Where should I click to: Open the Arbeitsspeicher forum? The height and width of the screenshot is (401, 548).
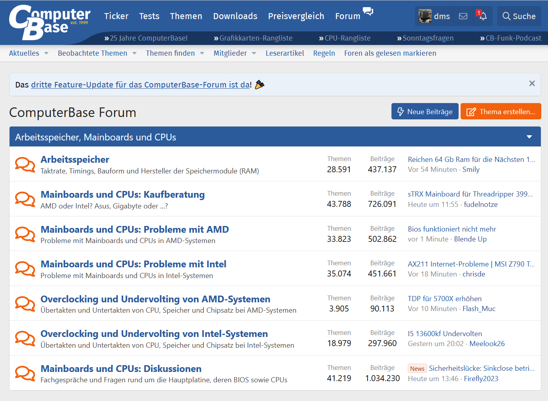[x=75, y=160]
